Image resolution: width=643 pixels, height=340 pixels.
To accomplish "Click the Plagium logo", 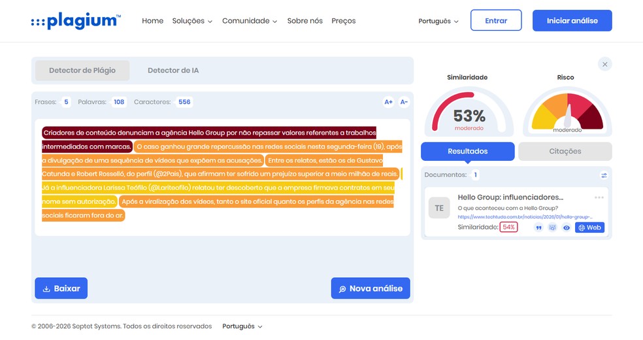I will (76, 21).
